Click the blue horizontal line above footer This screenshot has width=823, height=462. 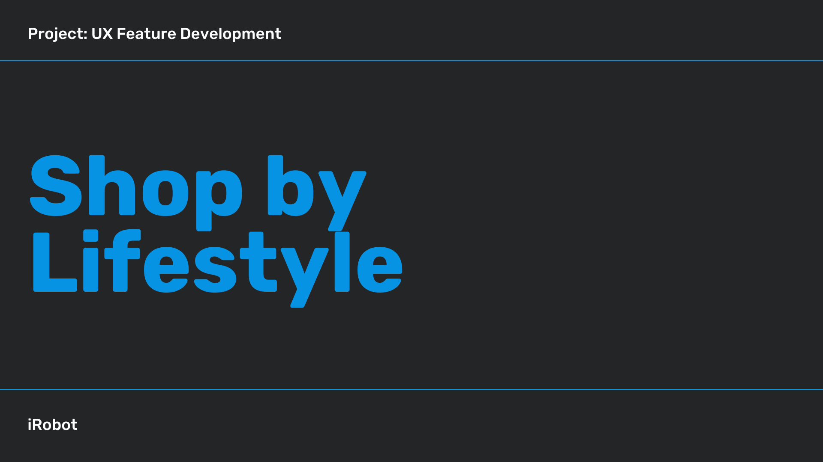tap(411, 389)
